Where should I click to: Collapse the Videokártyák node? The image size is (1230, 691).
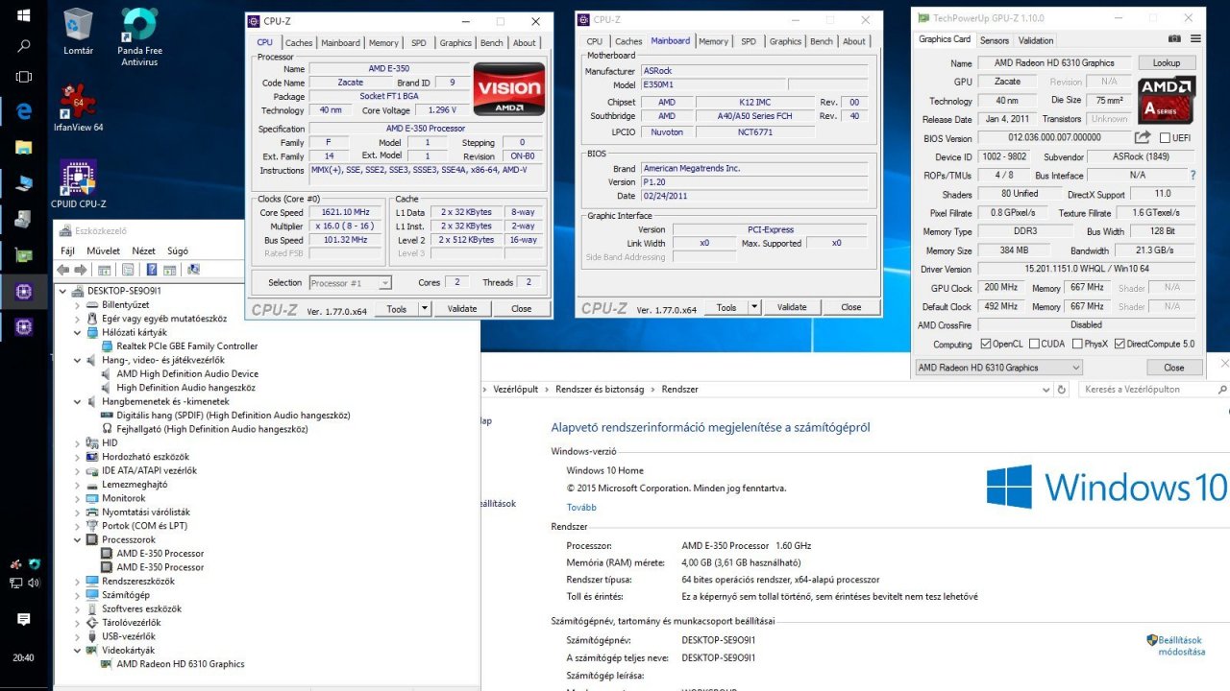[x=78, y=650]
